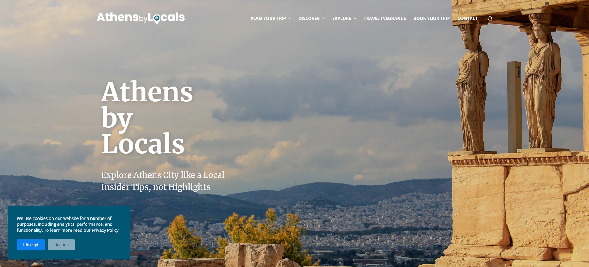
Task: Select the Explore menu item
Action: coord(341,18)
